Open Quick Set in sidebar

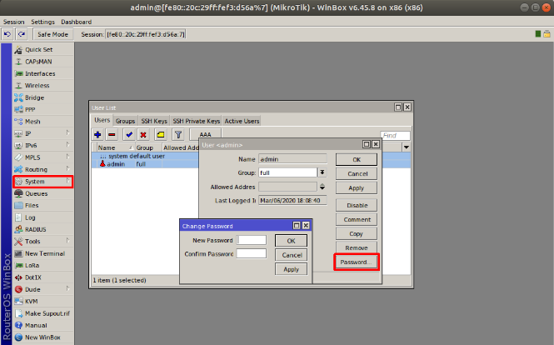click(43, 49)
